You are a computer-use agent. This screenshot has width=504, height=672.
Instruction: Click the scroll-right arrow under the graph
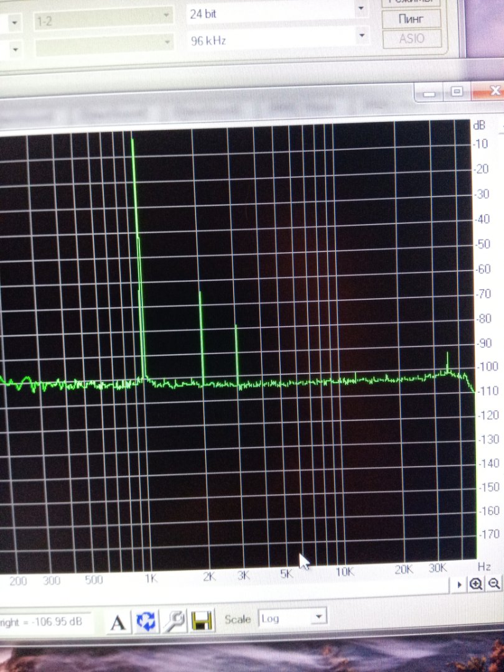click(460, 584)
